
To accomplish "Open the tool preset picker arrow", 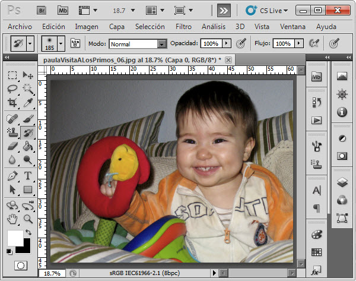I will (30, 43).
